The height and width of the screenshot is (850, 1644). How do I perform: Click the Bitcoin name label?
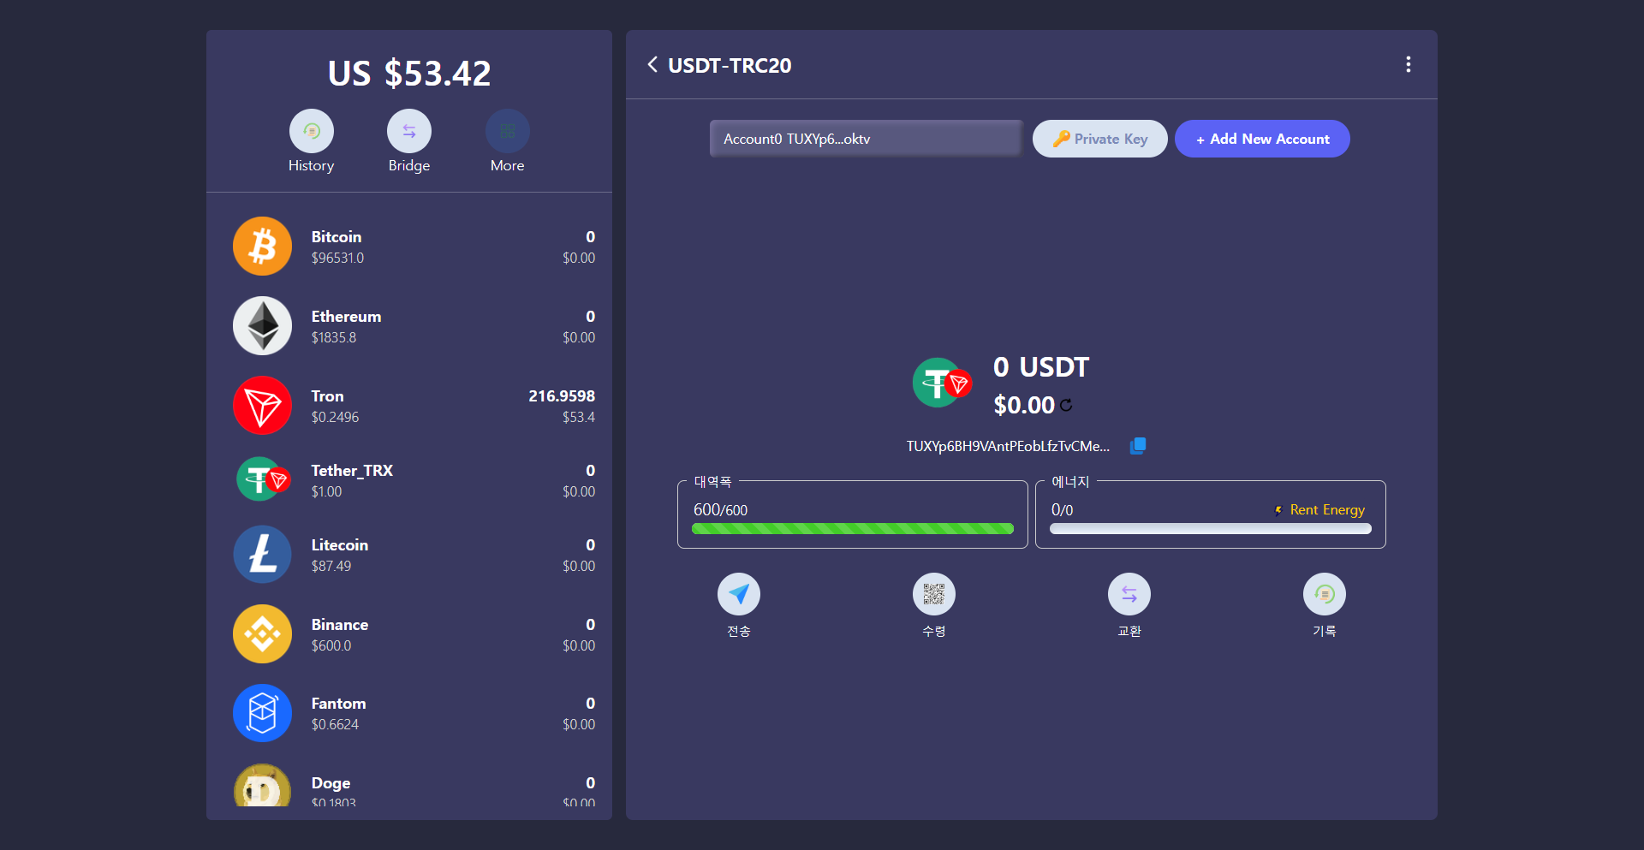tap(337, 237)
